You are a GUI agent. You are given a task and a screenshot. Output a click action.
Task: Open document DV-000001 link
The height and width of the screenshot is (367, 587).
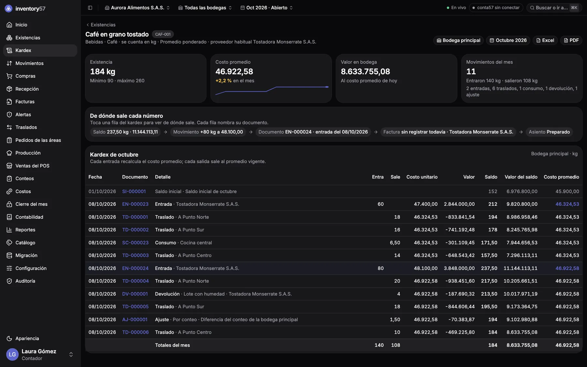(135, 294)
